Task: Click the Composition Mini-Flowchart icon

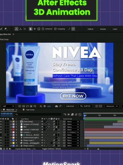Action: 65,115
